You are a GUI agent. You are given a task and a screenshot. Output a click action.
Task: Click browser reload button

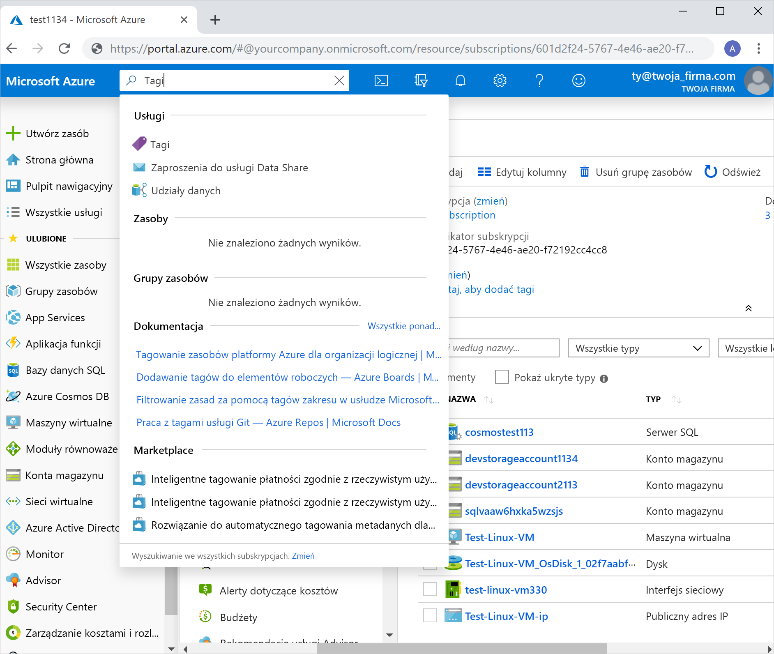coord(64,48)
